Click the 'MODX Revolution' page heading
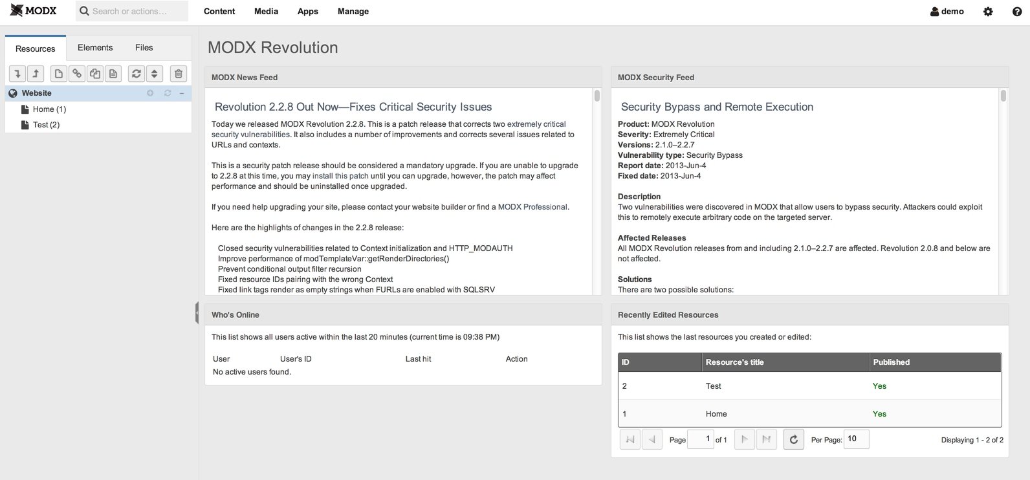This screenshot has height=480, width=1030. [272, 47]
